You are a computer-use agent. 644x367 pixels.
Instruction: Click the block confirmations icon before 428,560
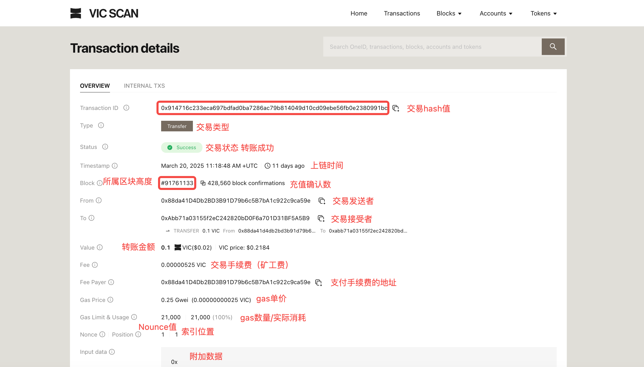203,183
